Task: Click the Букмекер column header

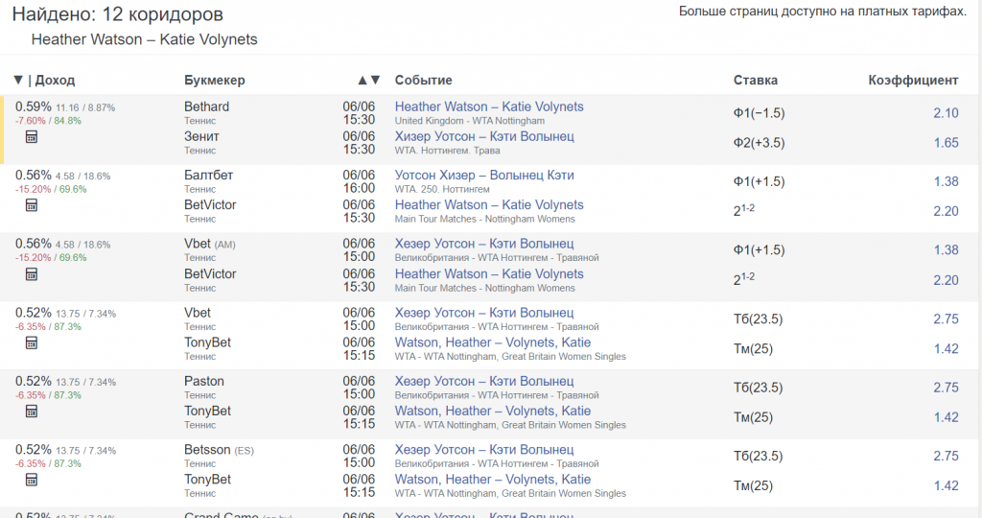Action: click(215, 81)
